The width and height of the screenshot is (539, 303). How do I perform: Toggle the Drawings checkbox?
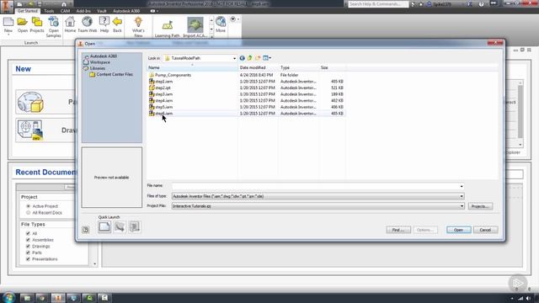28,247
